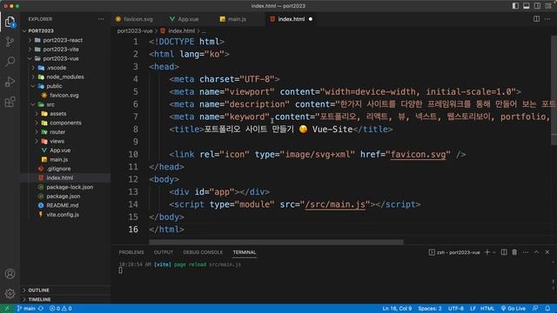This screenshot has height=313, width=557.
Task: Open the Accounts menu icon
Action: 10,274
